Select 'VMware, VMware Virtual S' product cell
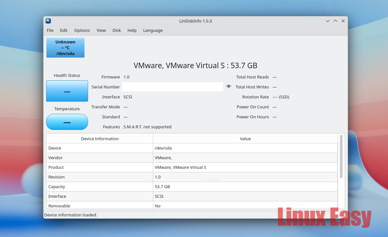 [245, 168]
